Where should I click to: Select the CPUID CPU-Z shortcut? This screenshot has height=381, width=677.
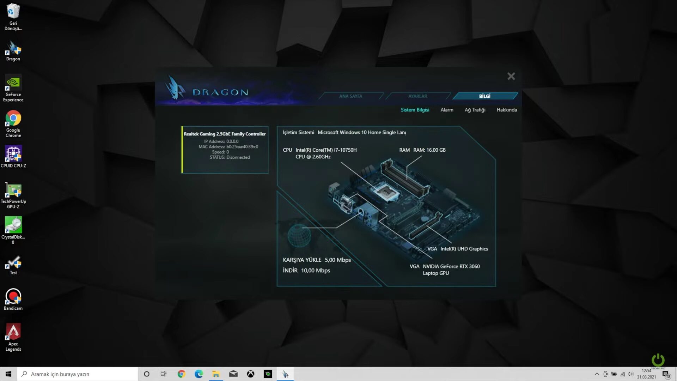[13, 156]
